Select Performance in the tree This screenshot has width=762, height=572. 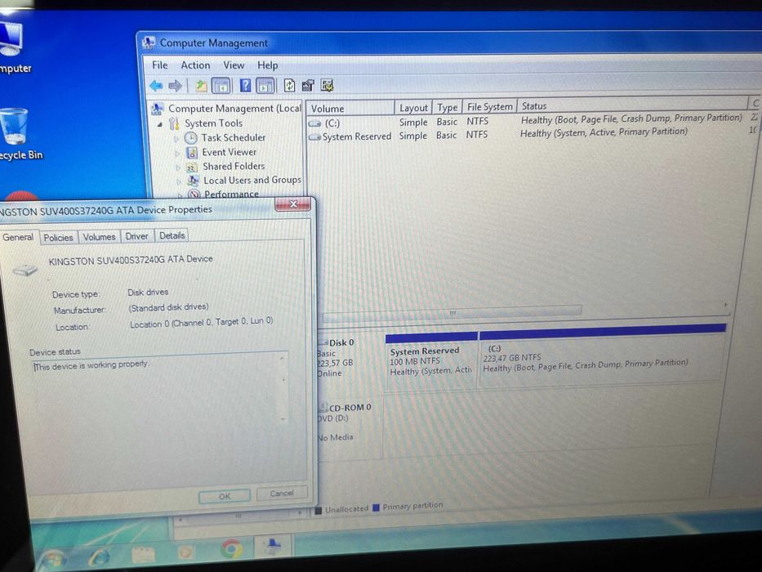point(224,194)
